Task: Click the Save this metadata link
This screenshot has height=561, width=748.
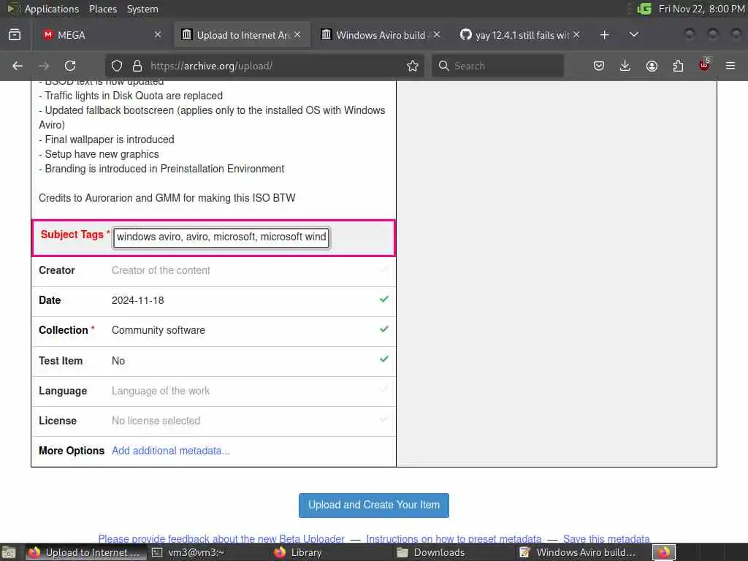Action: point(606,539)
